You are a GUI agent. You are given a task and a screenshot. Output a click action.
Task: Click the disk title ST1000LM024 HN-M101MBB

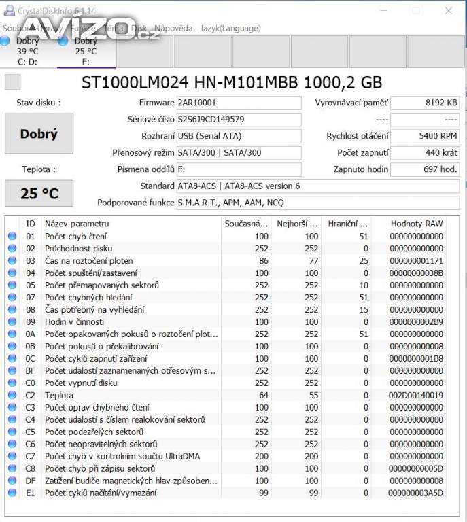tap(232, 82)
